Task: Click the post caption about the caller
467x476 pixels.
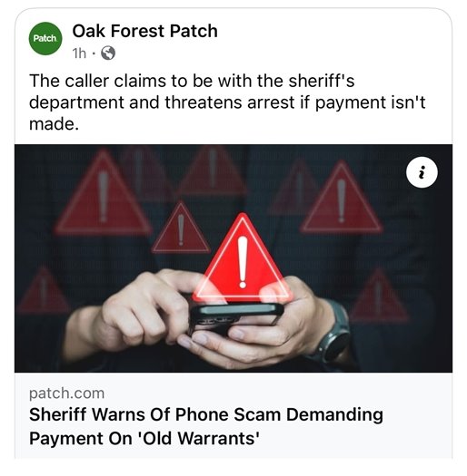Action: click(x=227, y=102)
